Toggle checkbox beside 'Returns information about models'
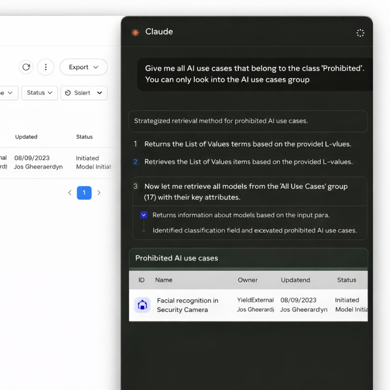 pos(144,214)
